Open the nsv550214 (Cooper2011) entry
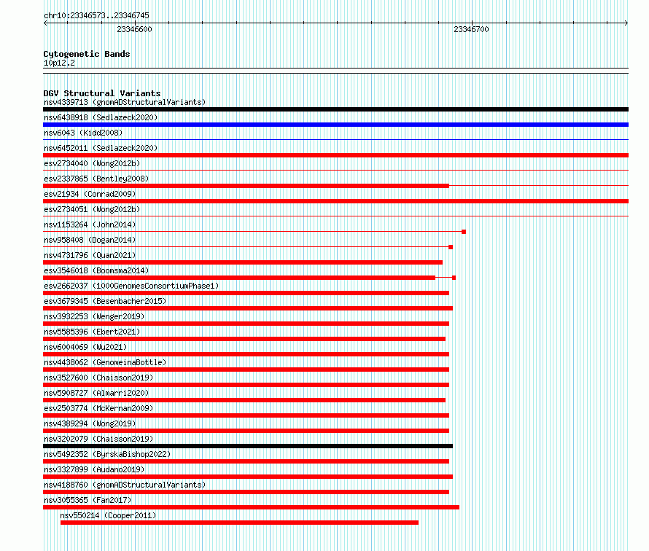649x551 pixels. [108, 515]
